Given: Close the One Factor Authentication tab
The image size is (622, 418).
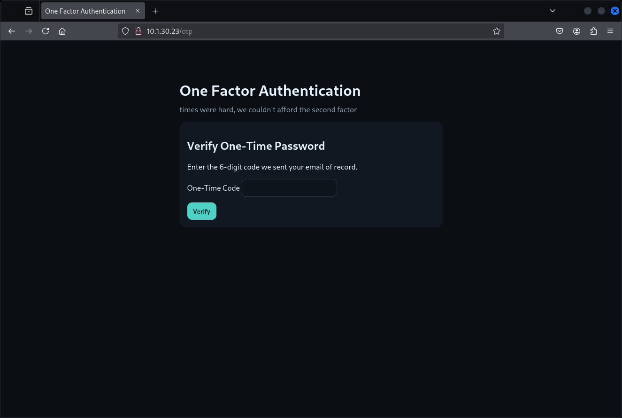Looking at the screenshot, I should tap(138, 11).
